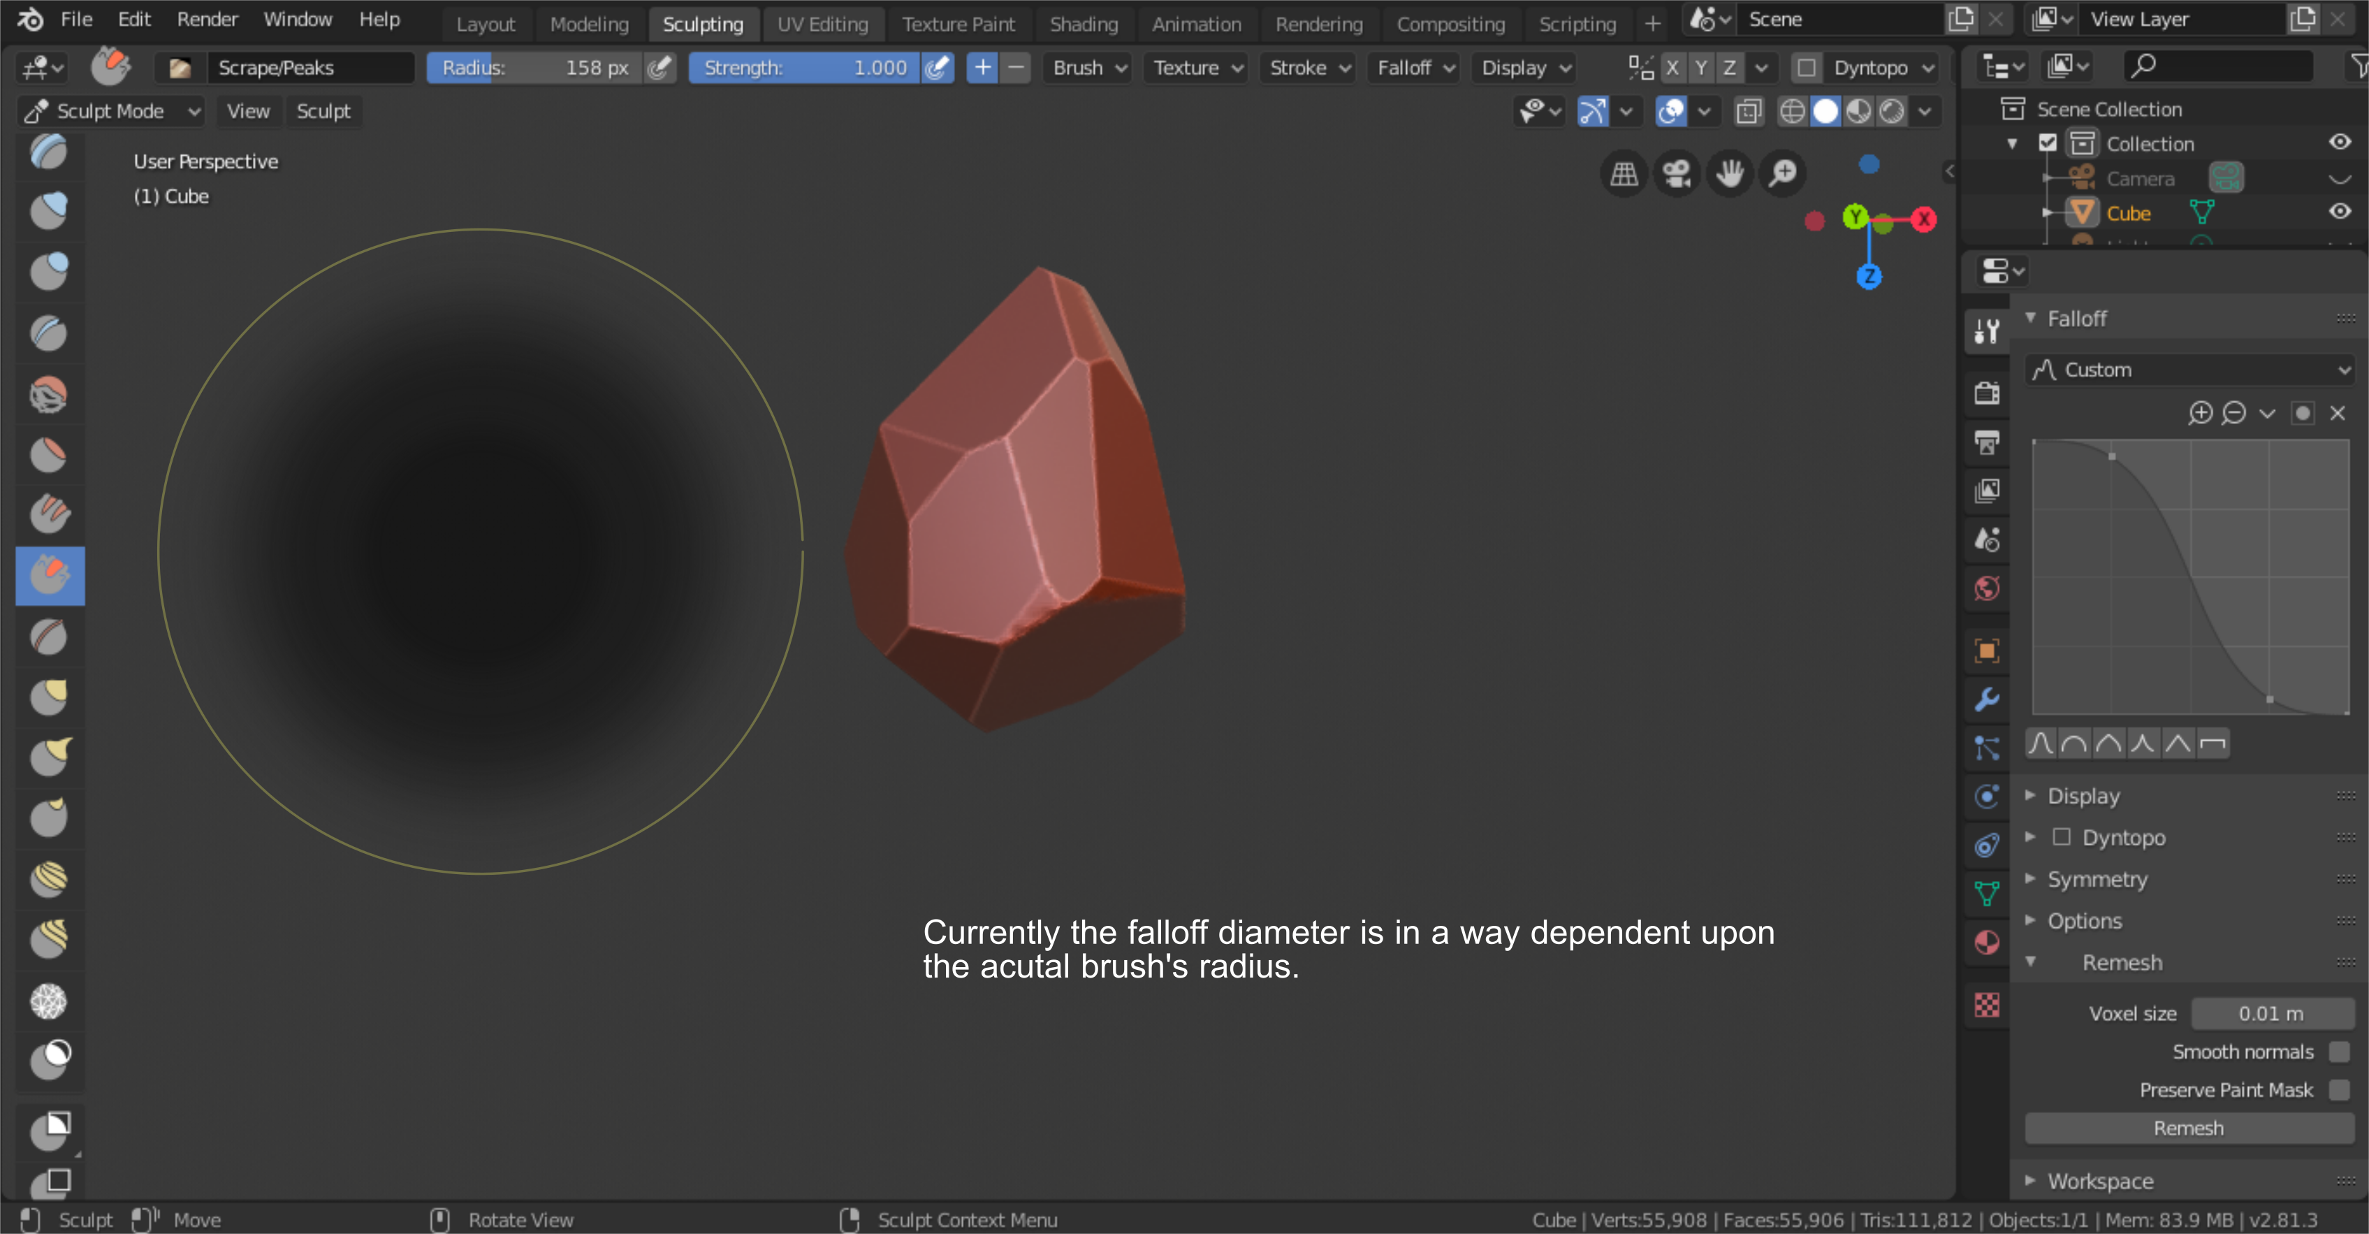Apply the Sharp falloff curve preset

[x=2143, y=743]
